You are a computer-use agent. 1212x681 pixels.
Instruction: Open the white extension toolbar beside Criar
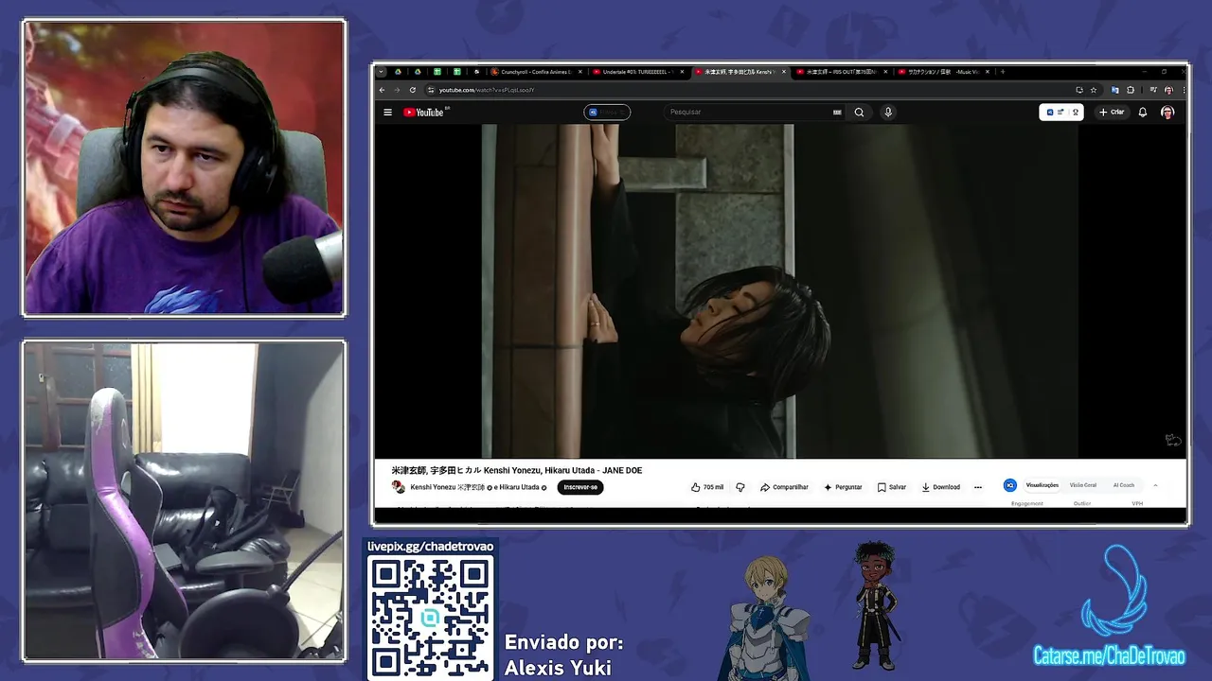click(1060, 112)
